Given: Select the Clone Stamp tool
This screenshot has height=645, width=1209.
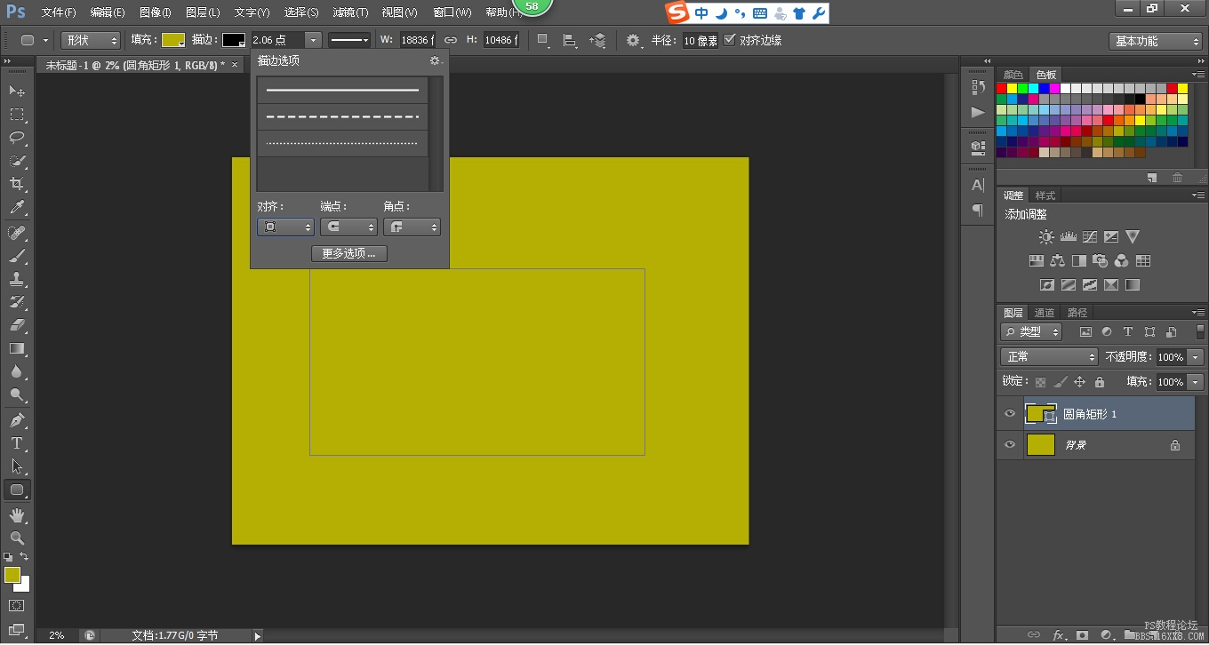Looking at the screenshot, I should (17, 279).
